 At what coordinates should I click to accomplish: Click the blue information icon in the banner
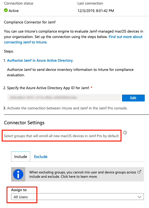pos(18,174)
